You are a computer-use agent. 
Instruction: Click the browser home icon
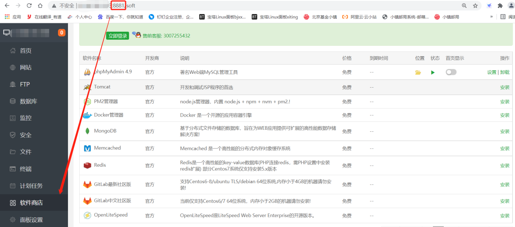click(x=40, y=6)
